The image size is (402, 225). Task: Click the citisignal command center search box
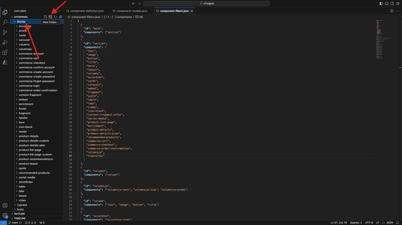pyautogui.click(x=206, y=4)
